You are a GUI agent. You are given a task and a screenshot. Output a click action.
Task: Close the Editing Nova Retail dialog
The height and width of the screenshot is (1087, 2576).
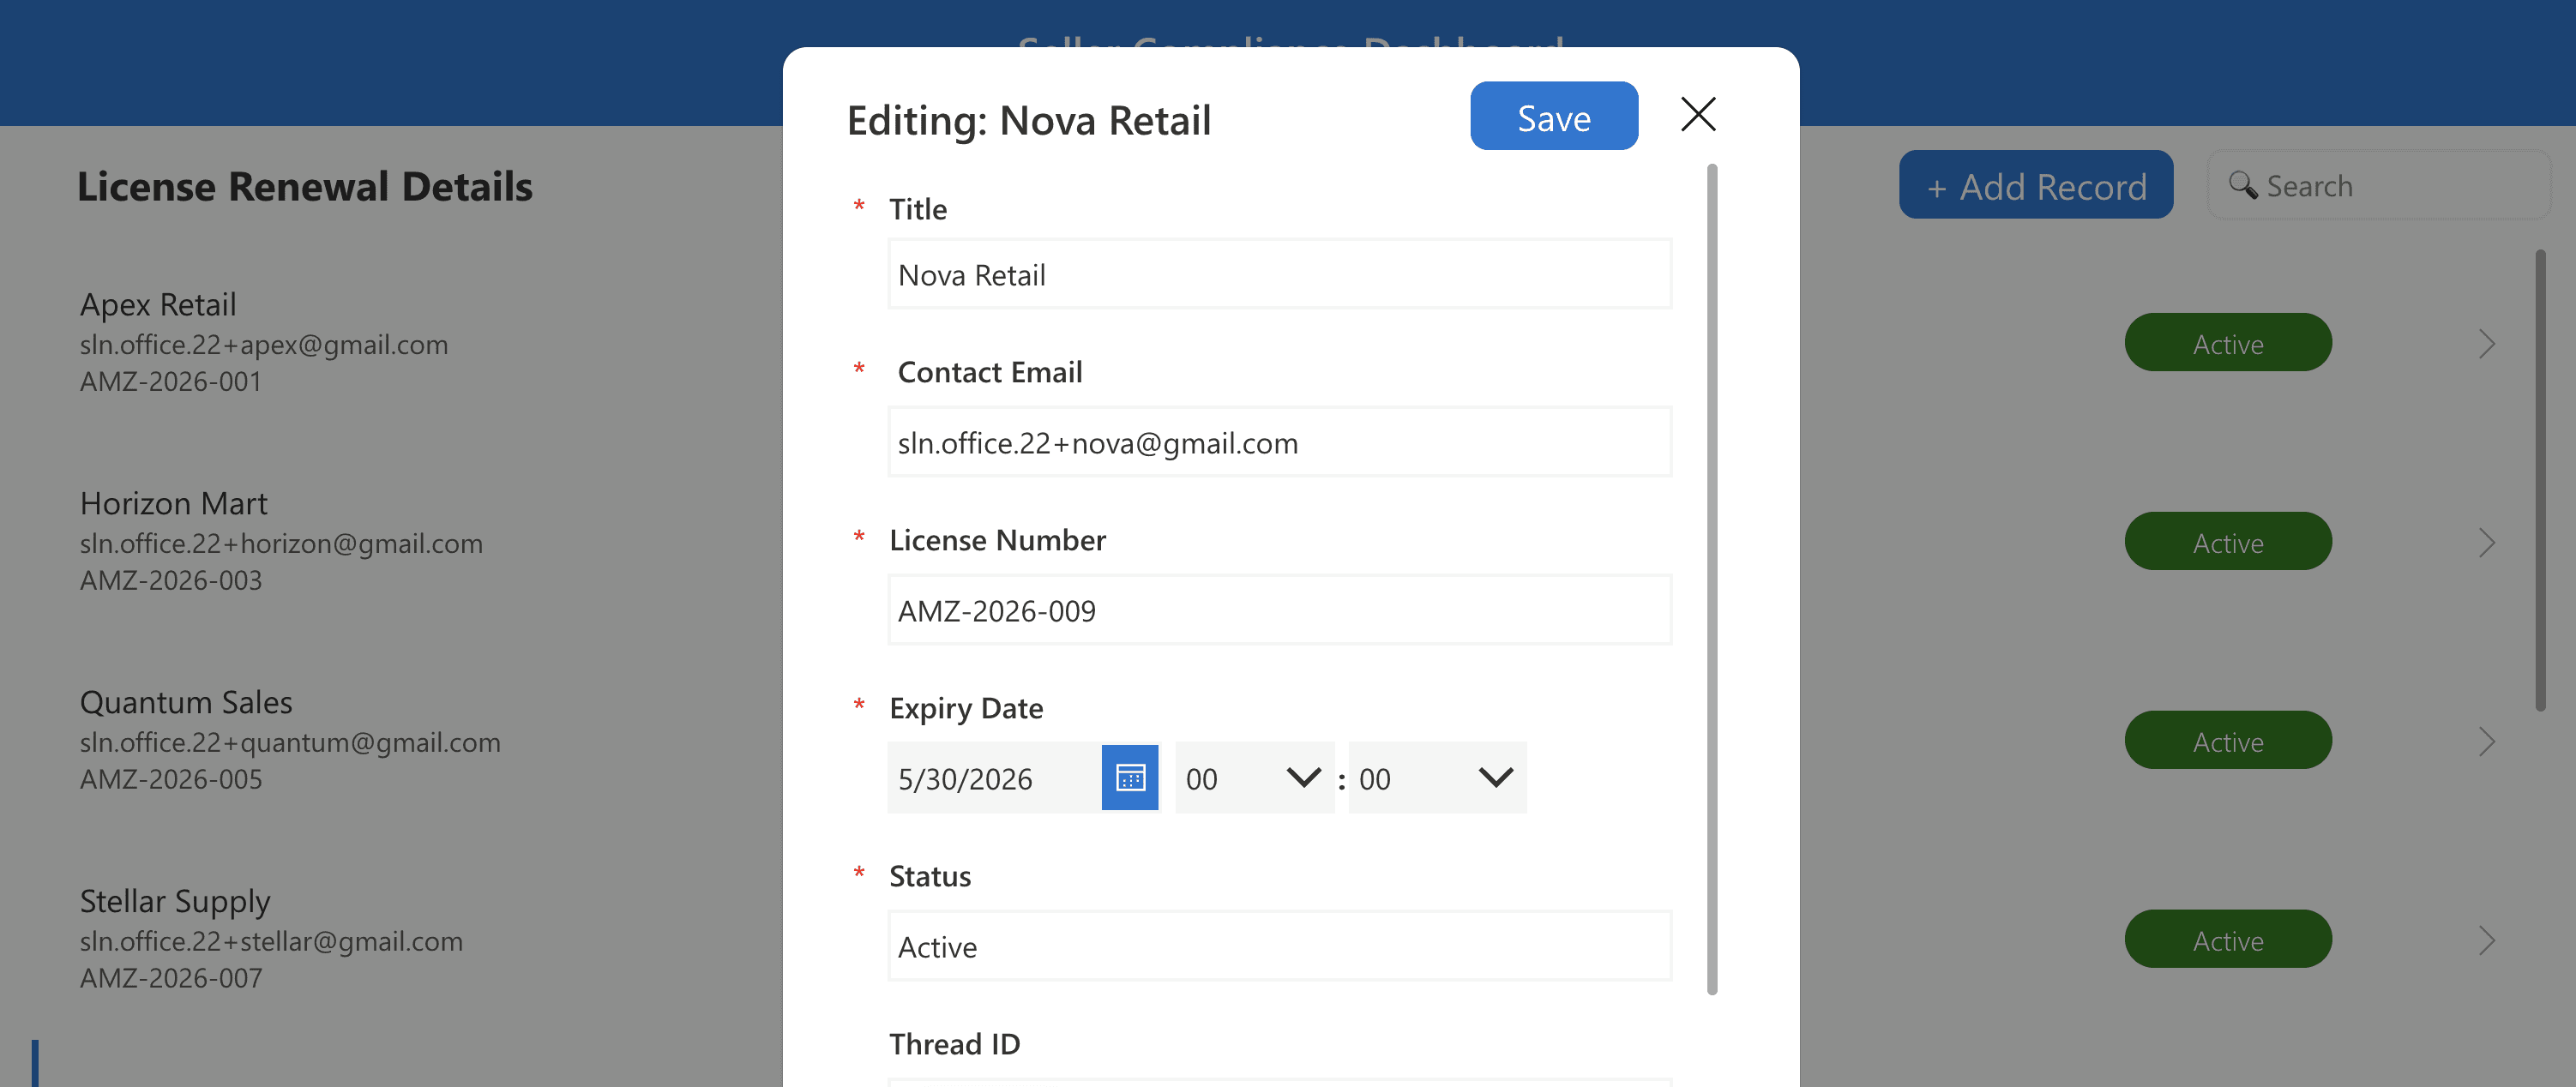1697,114
